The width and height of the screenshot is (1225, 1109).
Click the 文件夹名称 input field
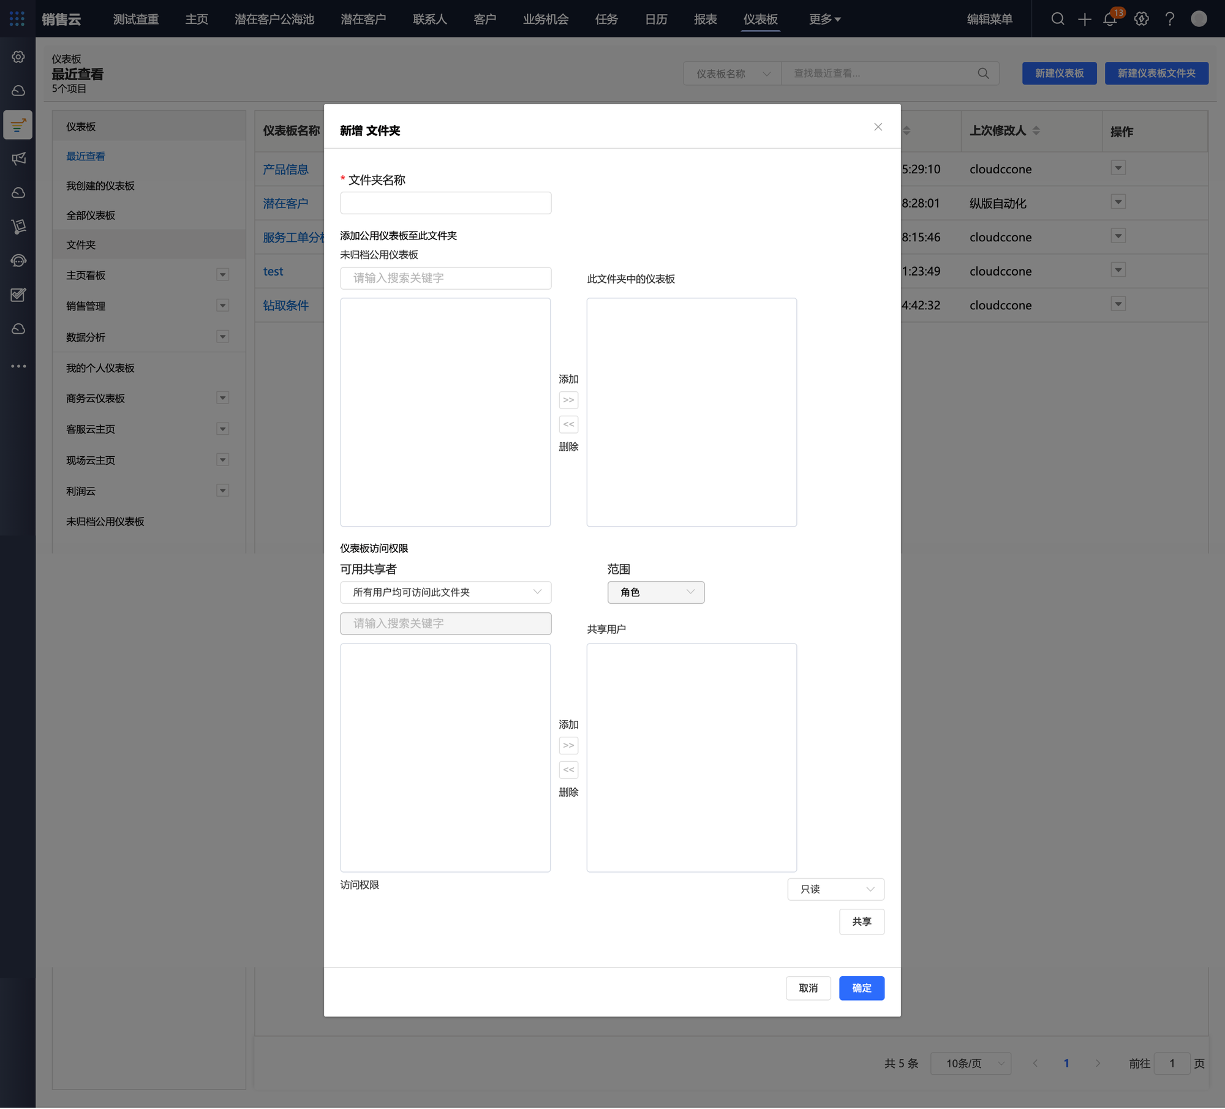(x=445, y=203)
